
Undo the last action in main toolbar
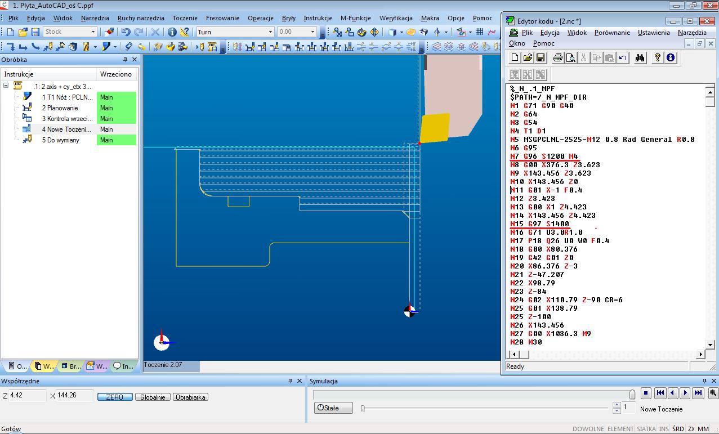point(126,32)
